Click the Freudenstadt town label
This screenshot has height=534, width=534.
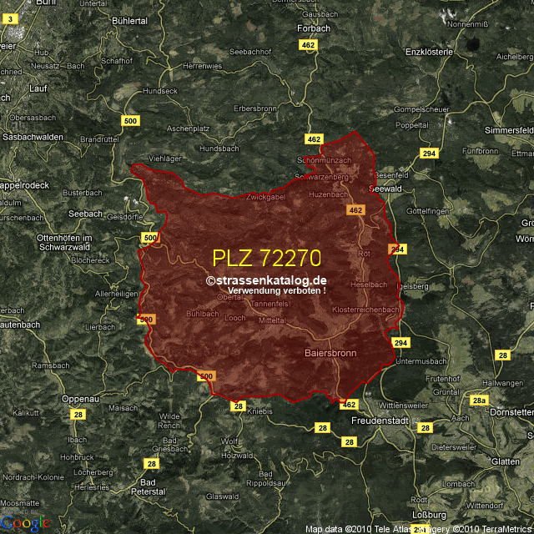(x=380, y=420)
